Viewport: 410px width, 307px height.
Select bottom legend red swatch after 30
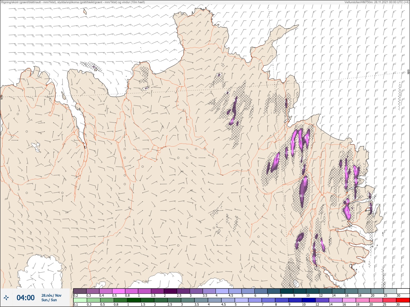tap(403, 300)
